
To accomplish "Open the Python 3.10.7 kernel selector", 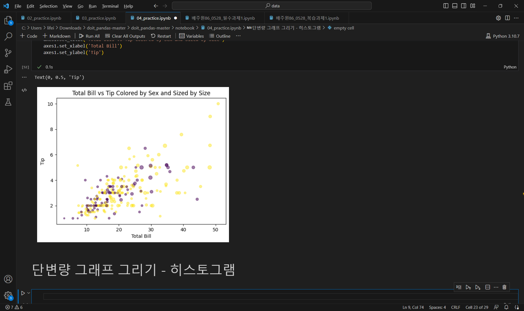I will click(503, 36).
